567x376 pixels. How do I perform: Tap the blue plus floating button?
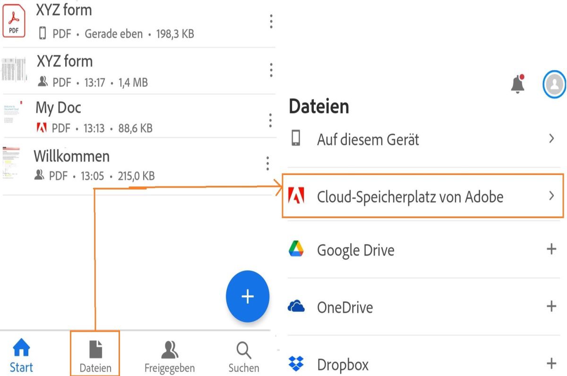(248, 297)
